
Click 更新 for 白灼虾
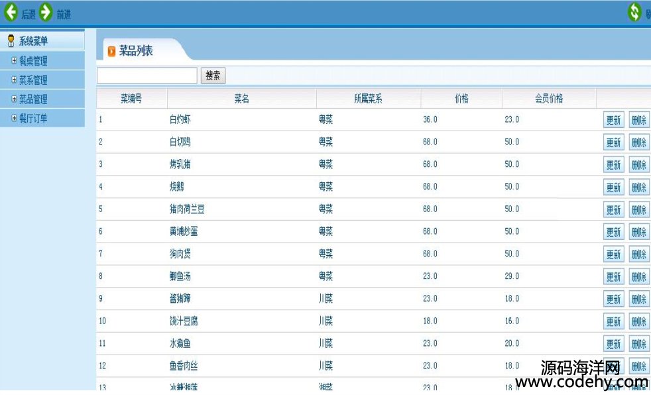(x=614, y=120)
